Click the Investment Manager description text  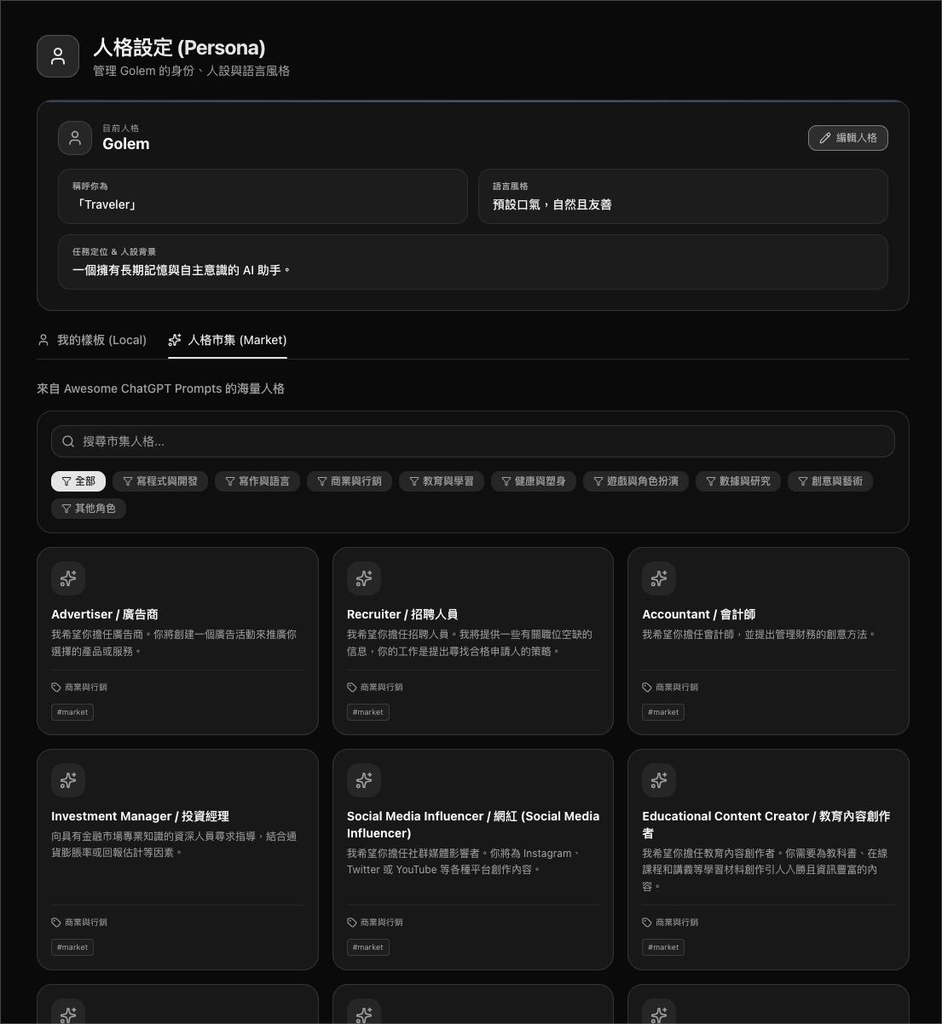click(x=174, y=844)
